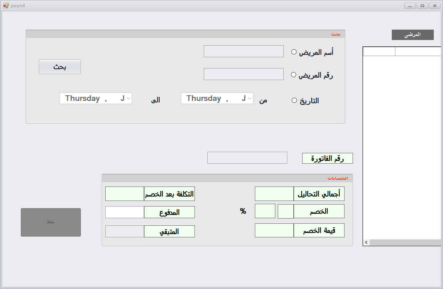Click the "رقم الفاتورة" invoice label
This screenshot has width=443, height=289.
327,158
